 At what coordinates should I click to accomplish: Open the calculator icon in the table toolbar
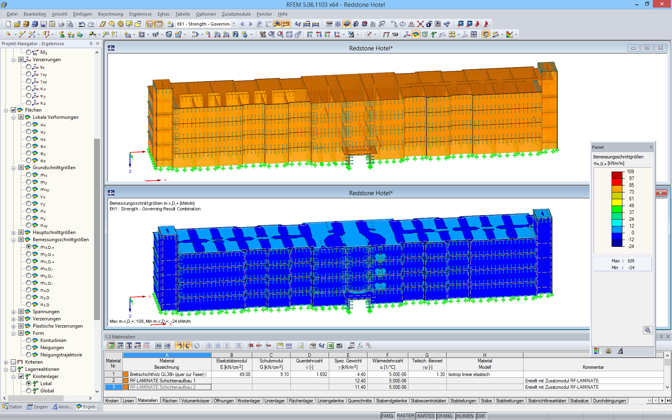339,345
